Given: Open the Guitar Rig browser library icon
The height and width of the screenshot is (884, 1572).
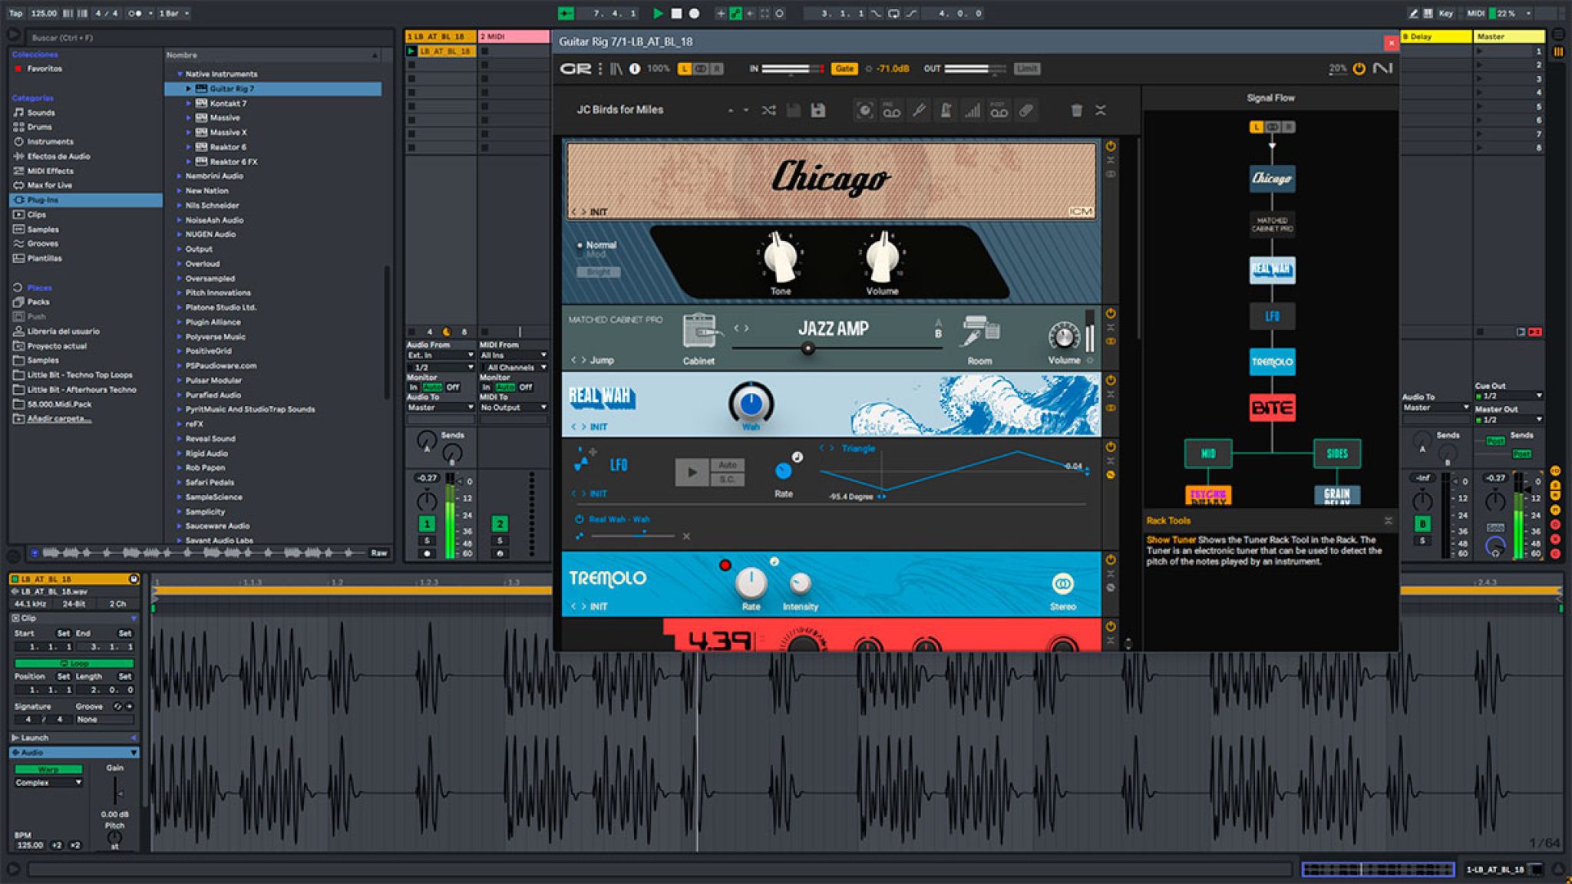Looking at the screenshot, I should click(x=616, y=68).
